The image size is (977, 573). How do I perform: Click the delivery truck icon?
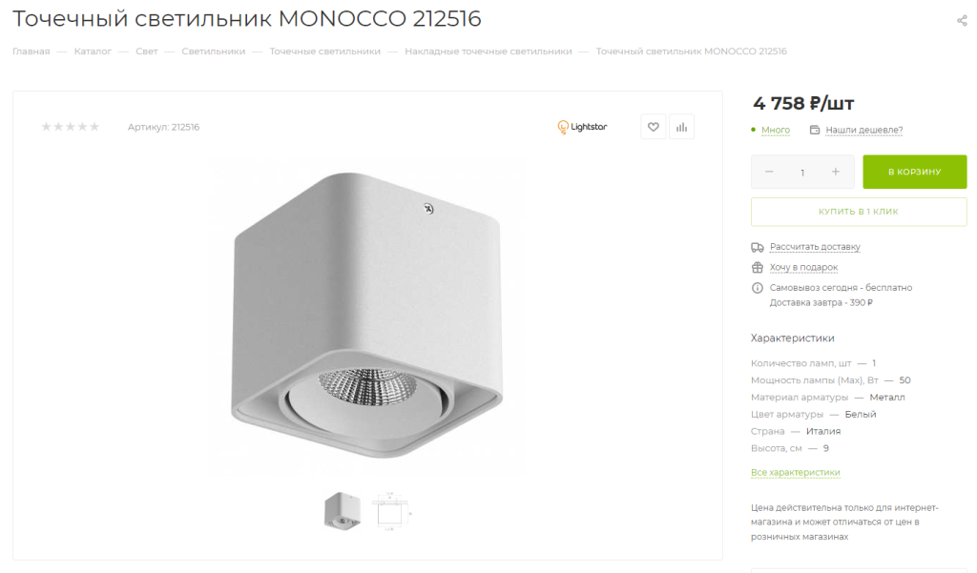pos(757,247)
